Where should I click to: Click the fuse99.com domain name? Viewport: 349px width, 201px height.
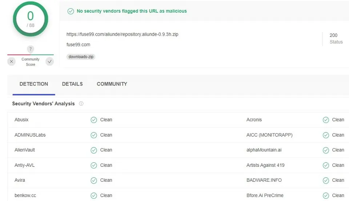tap(78, 45)
